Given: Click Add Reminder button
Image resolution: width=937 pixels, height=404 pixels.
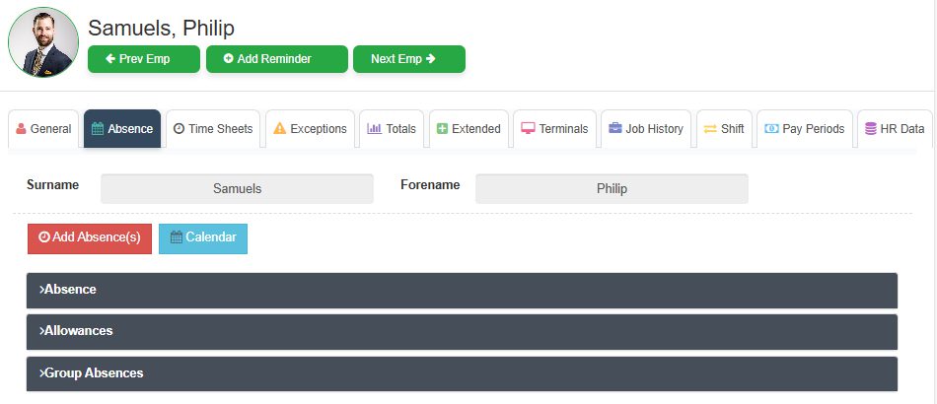Looking at the screenshot, I should coord(276,59).
